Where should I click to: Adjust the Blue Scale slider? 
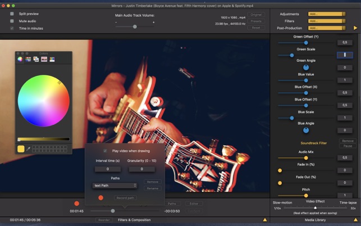tap(306, 118)
